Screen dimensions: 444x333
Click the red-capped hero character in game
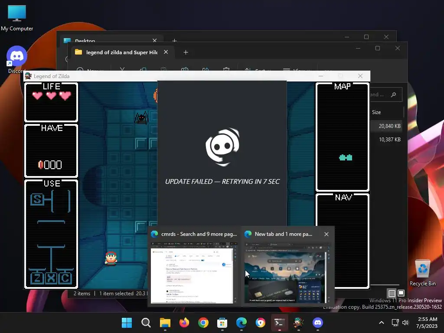coord(111,258)
